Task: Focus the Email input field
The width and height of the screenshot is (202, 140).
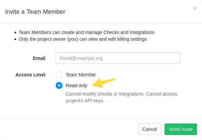Action: click(x=118, y=58)
